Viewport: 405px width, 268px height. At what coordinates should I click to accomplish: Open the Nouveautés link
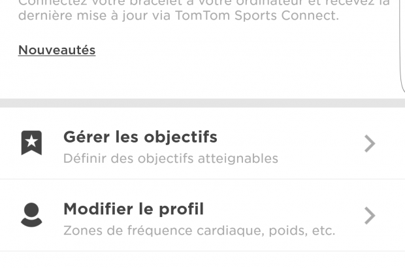(x=57, y=50)
